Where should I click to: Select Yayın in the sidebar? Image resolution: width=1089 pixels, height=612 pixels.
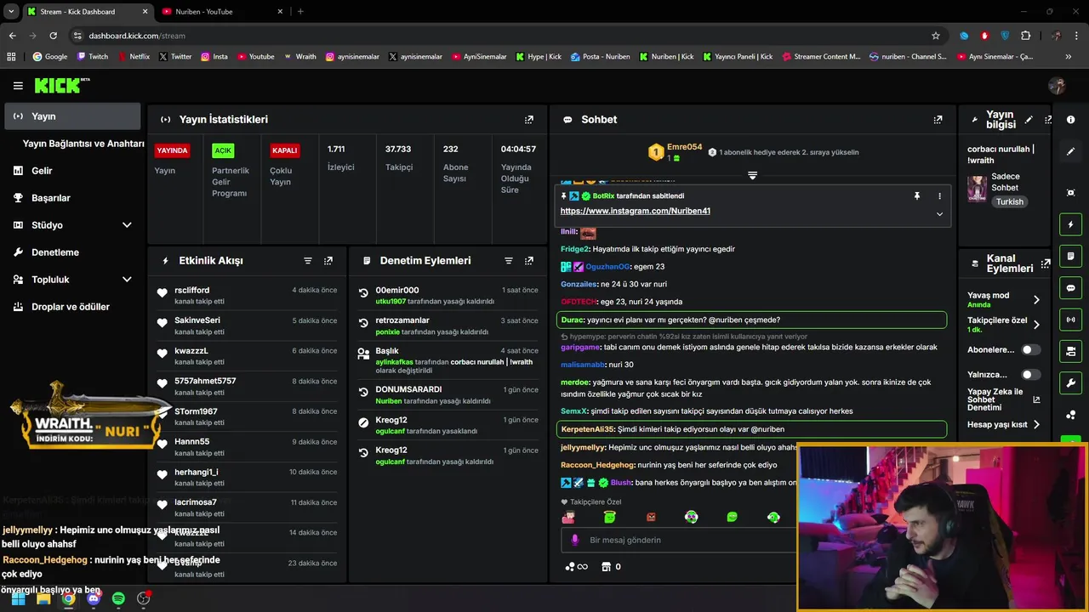tap(72, 116)
